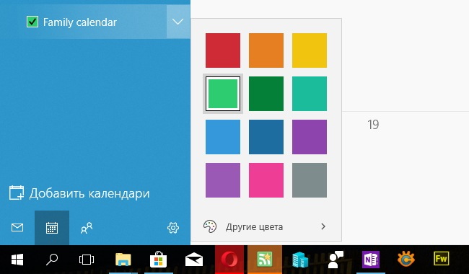
Task: Pick the yellow color swatch
Action: (310, 50)
